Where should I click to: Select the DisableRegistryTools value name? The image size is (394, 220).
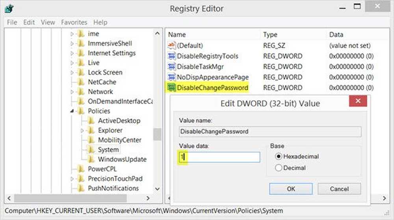click(x=208, y=56)
